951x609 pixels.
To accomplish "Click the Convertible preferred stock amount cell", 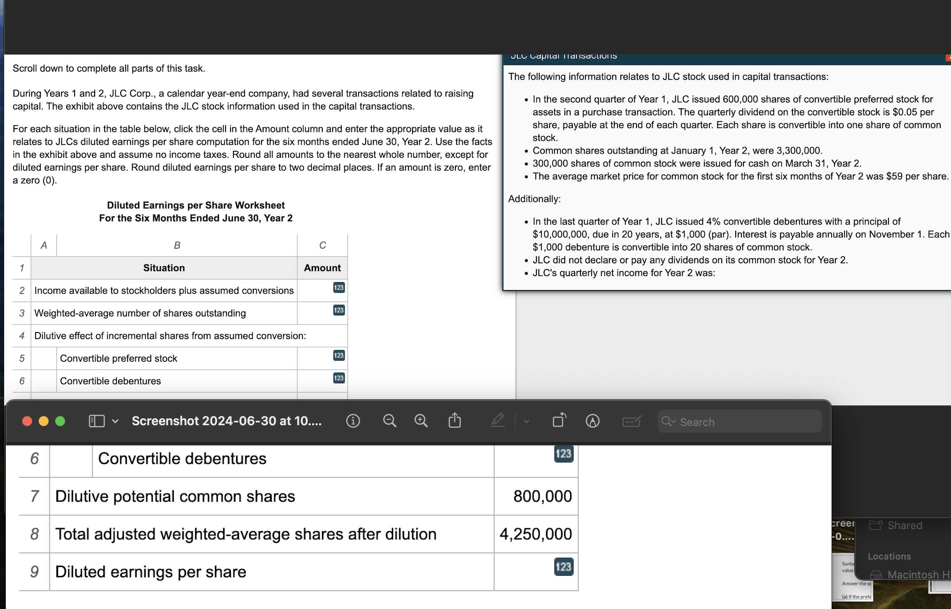I will coord(322,358).
